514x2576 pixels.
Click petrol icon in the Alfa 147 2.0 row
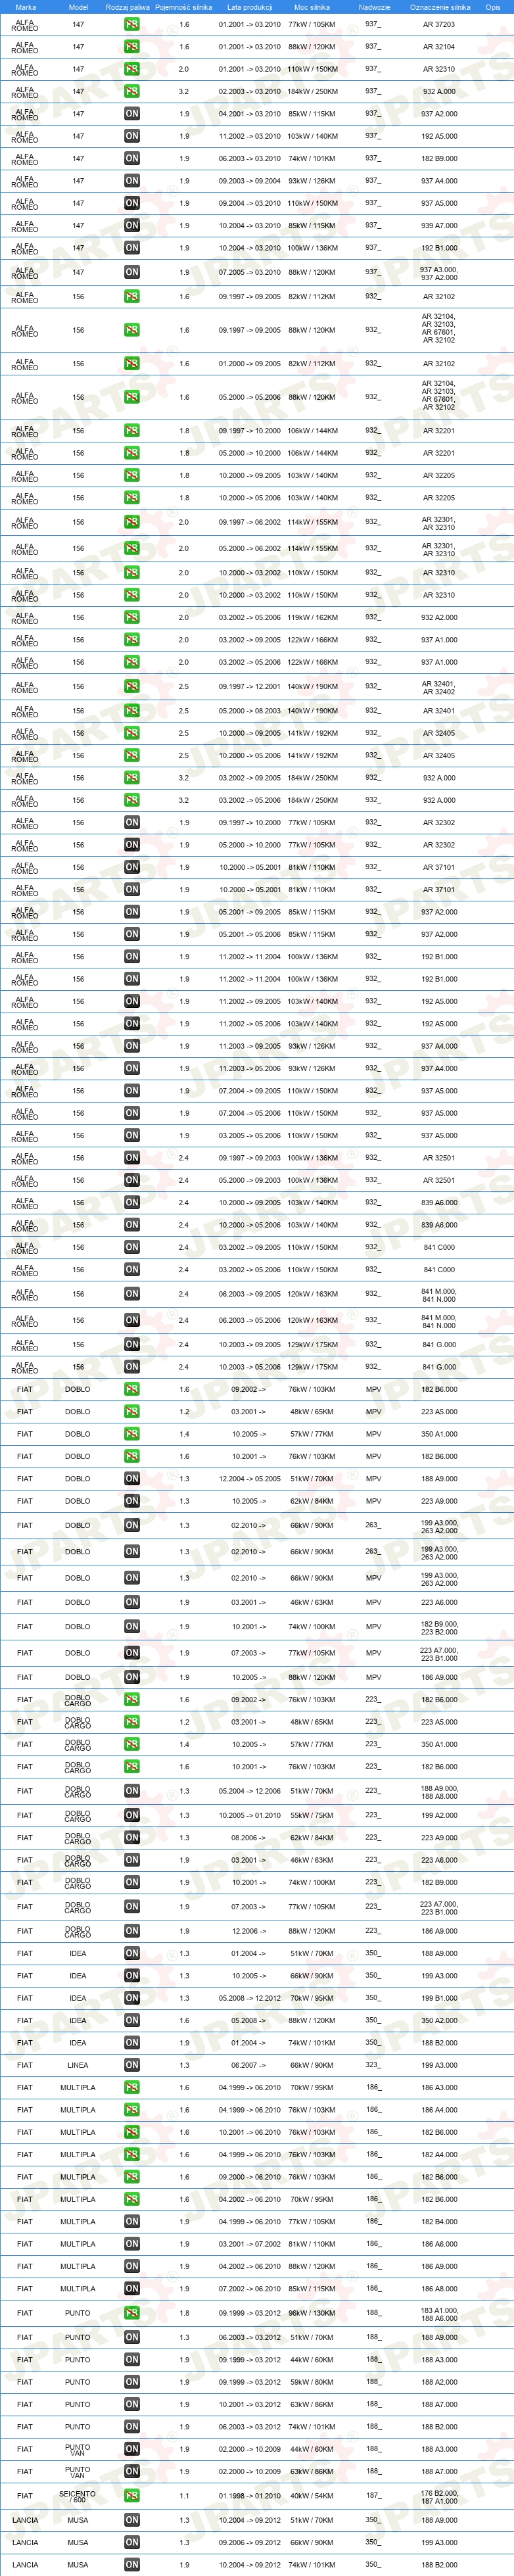[x=132, y=69]
